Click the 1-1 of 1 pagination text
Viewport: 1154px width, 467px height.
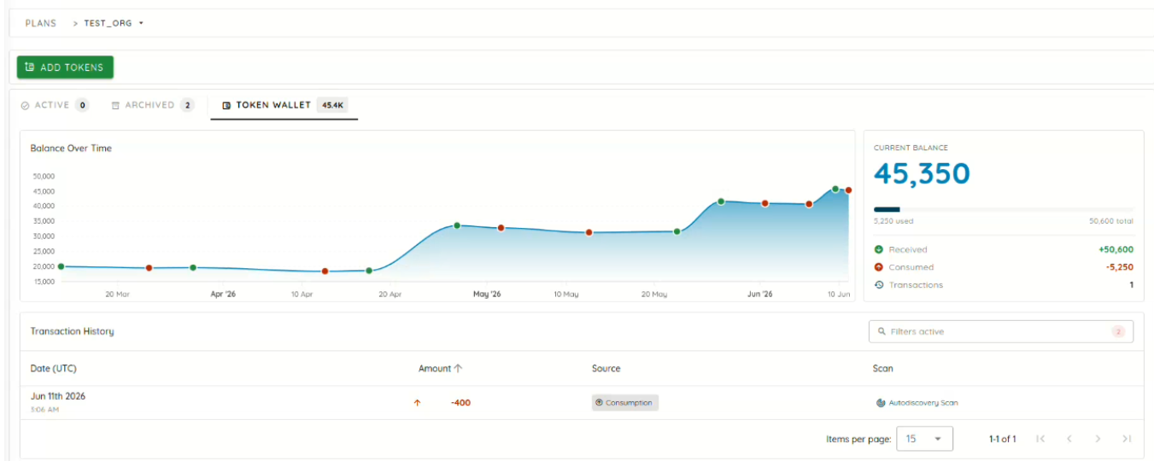pos(1003,439)
